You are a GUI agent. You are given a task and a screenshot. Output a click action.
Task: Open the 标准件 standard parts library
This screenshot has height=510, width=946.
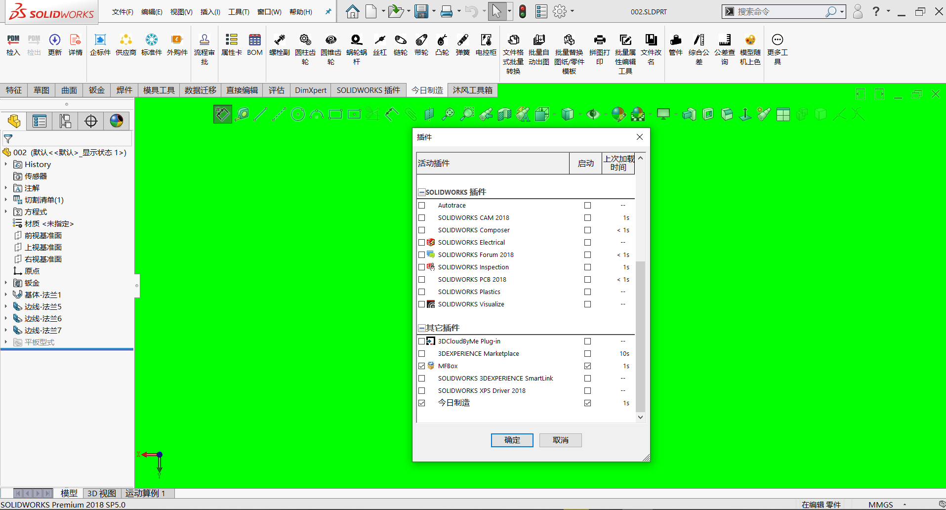[152, 44]
